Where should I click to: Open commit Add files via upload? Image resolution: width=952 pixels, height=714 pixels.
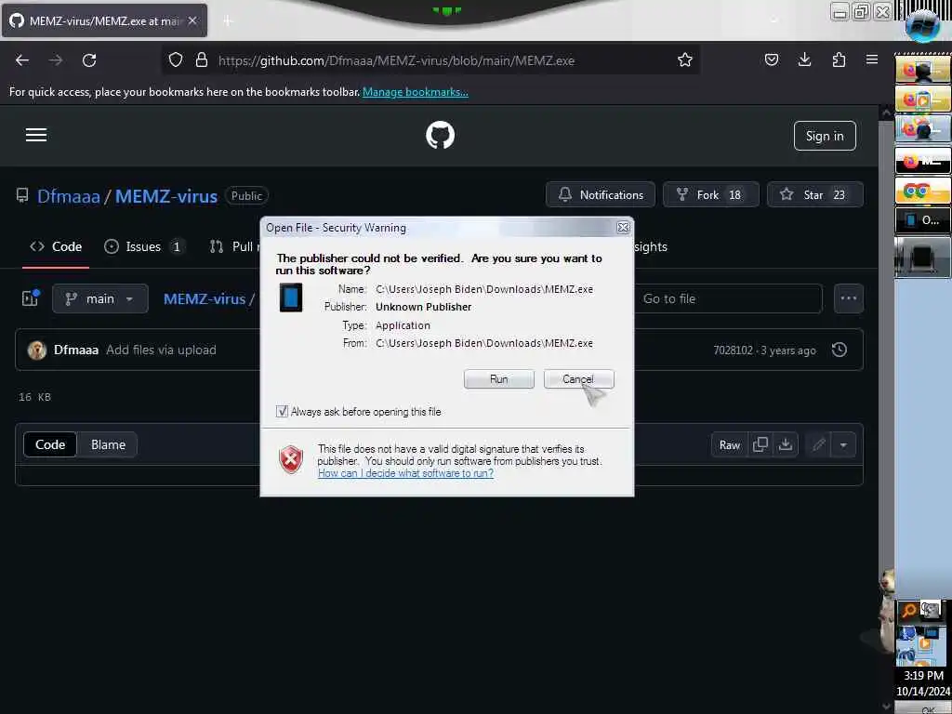point(161,350)
